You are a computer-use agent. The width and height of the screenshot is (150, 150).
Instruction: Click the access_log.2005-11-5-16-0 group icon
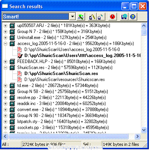coord(12,43)
